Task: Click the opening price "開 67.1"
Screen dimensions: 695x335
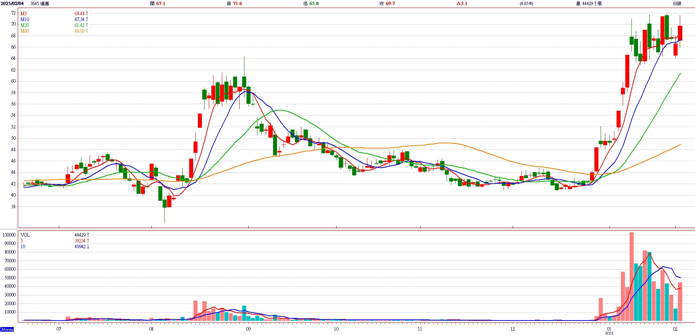Action: click(x=158, y=4)
